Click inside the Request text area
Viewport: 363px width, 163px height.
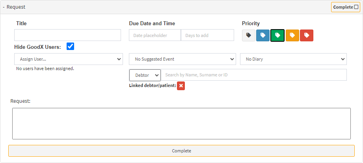coord(181,124)
